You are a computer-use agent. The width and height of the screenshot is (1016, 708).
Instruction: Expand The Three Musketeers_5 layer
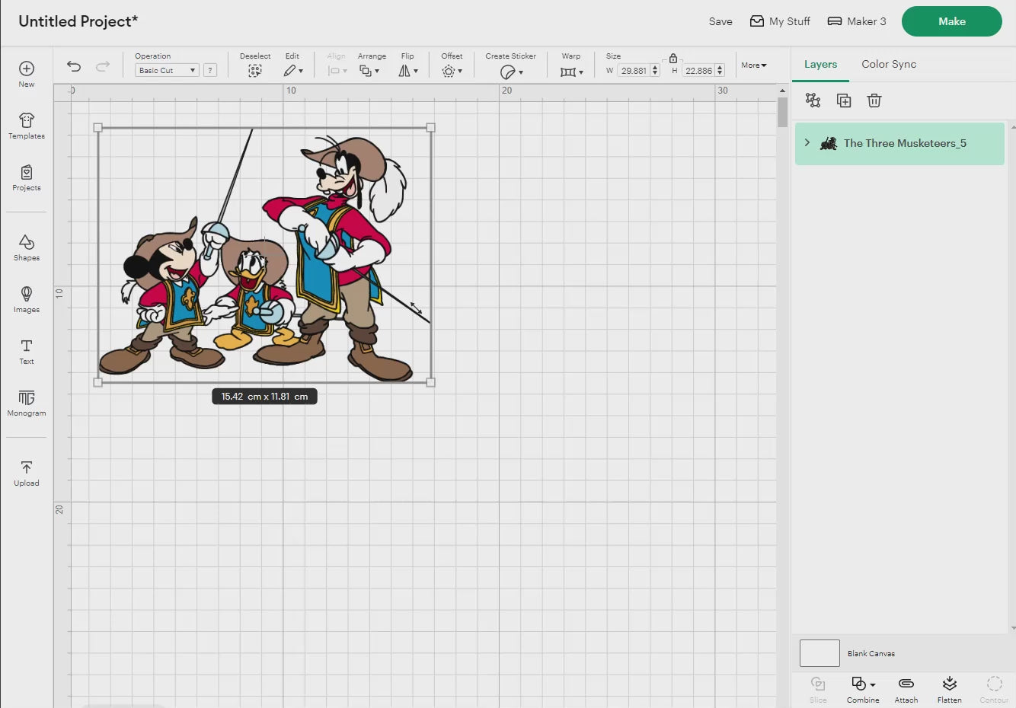807,142
